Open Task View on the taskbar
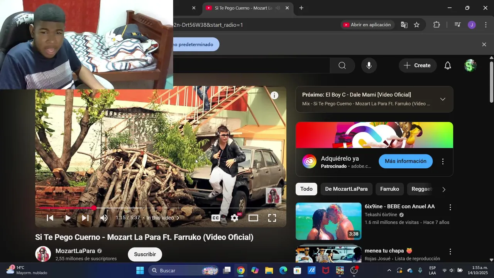 pos(227,270)
